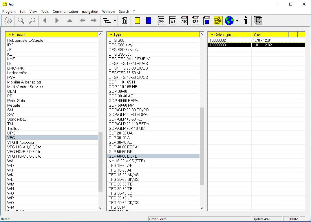311x222 pixels.
Task: Open the ET parts search icon
Action: click(x=173, y=21)
